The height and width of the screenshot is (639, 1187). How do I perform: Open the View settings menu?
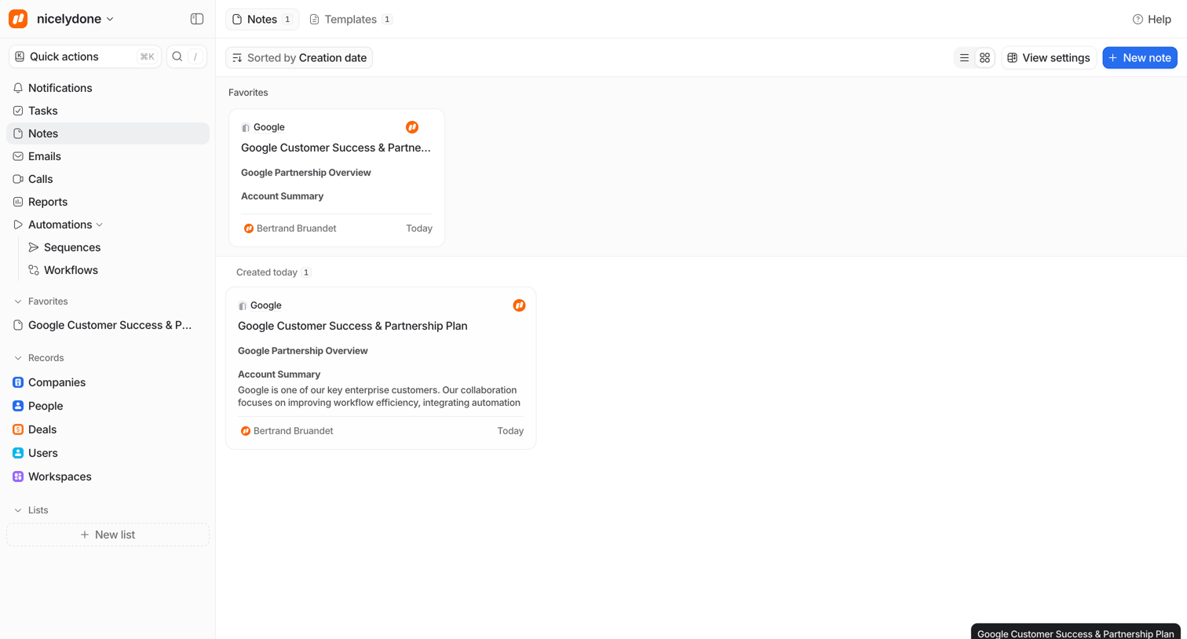[x=1049, y=58]
